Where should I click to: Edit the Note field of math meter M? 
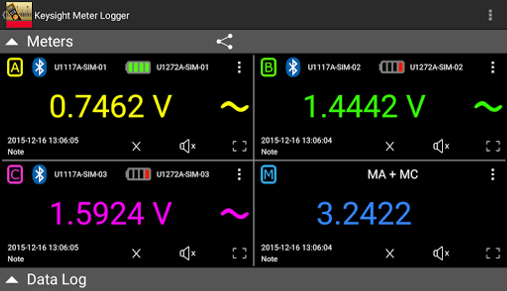coord(270,259)
